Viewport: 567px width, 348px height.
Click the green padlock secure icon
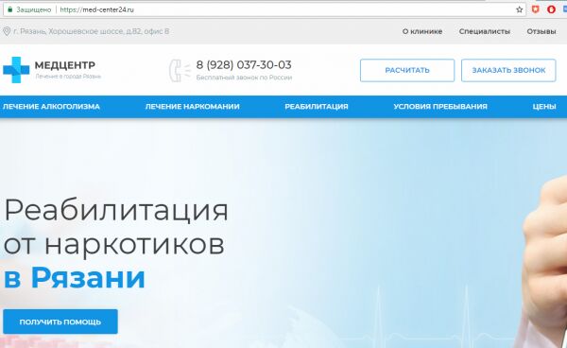tap(9, 9)
